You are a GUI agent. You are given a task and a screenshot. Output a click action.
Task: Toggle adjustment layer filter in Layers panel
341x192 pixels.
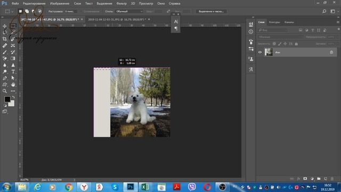coord(306,30)
